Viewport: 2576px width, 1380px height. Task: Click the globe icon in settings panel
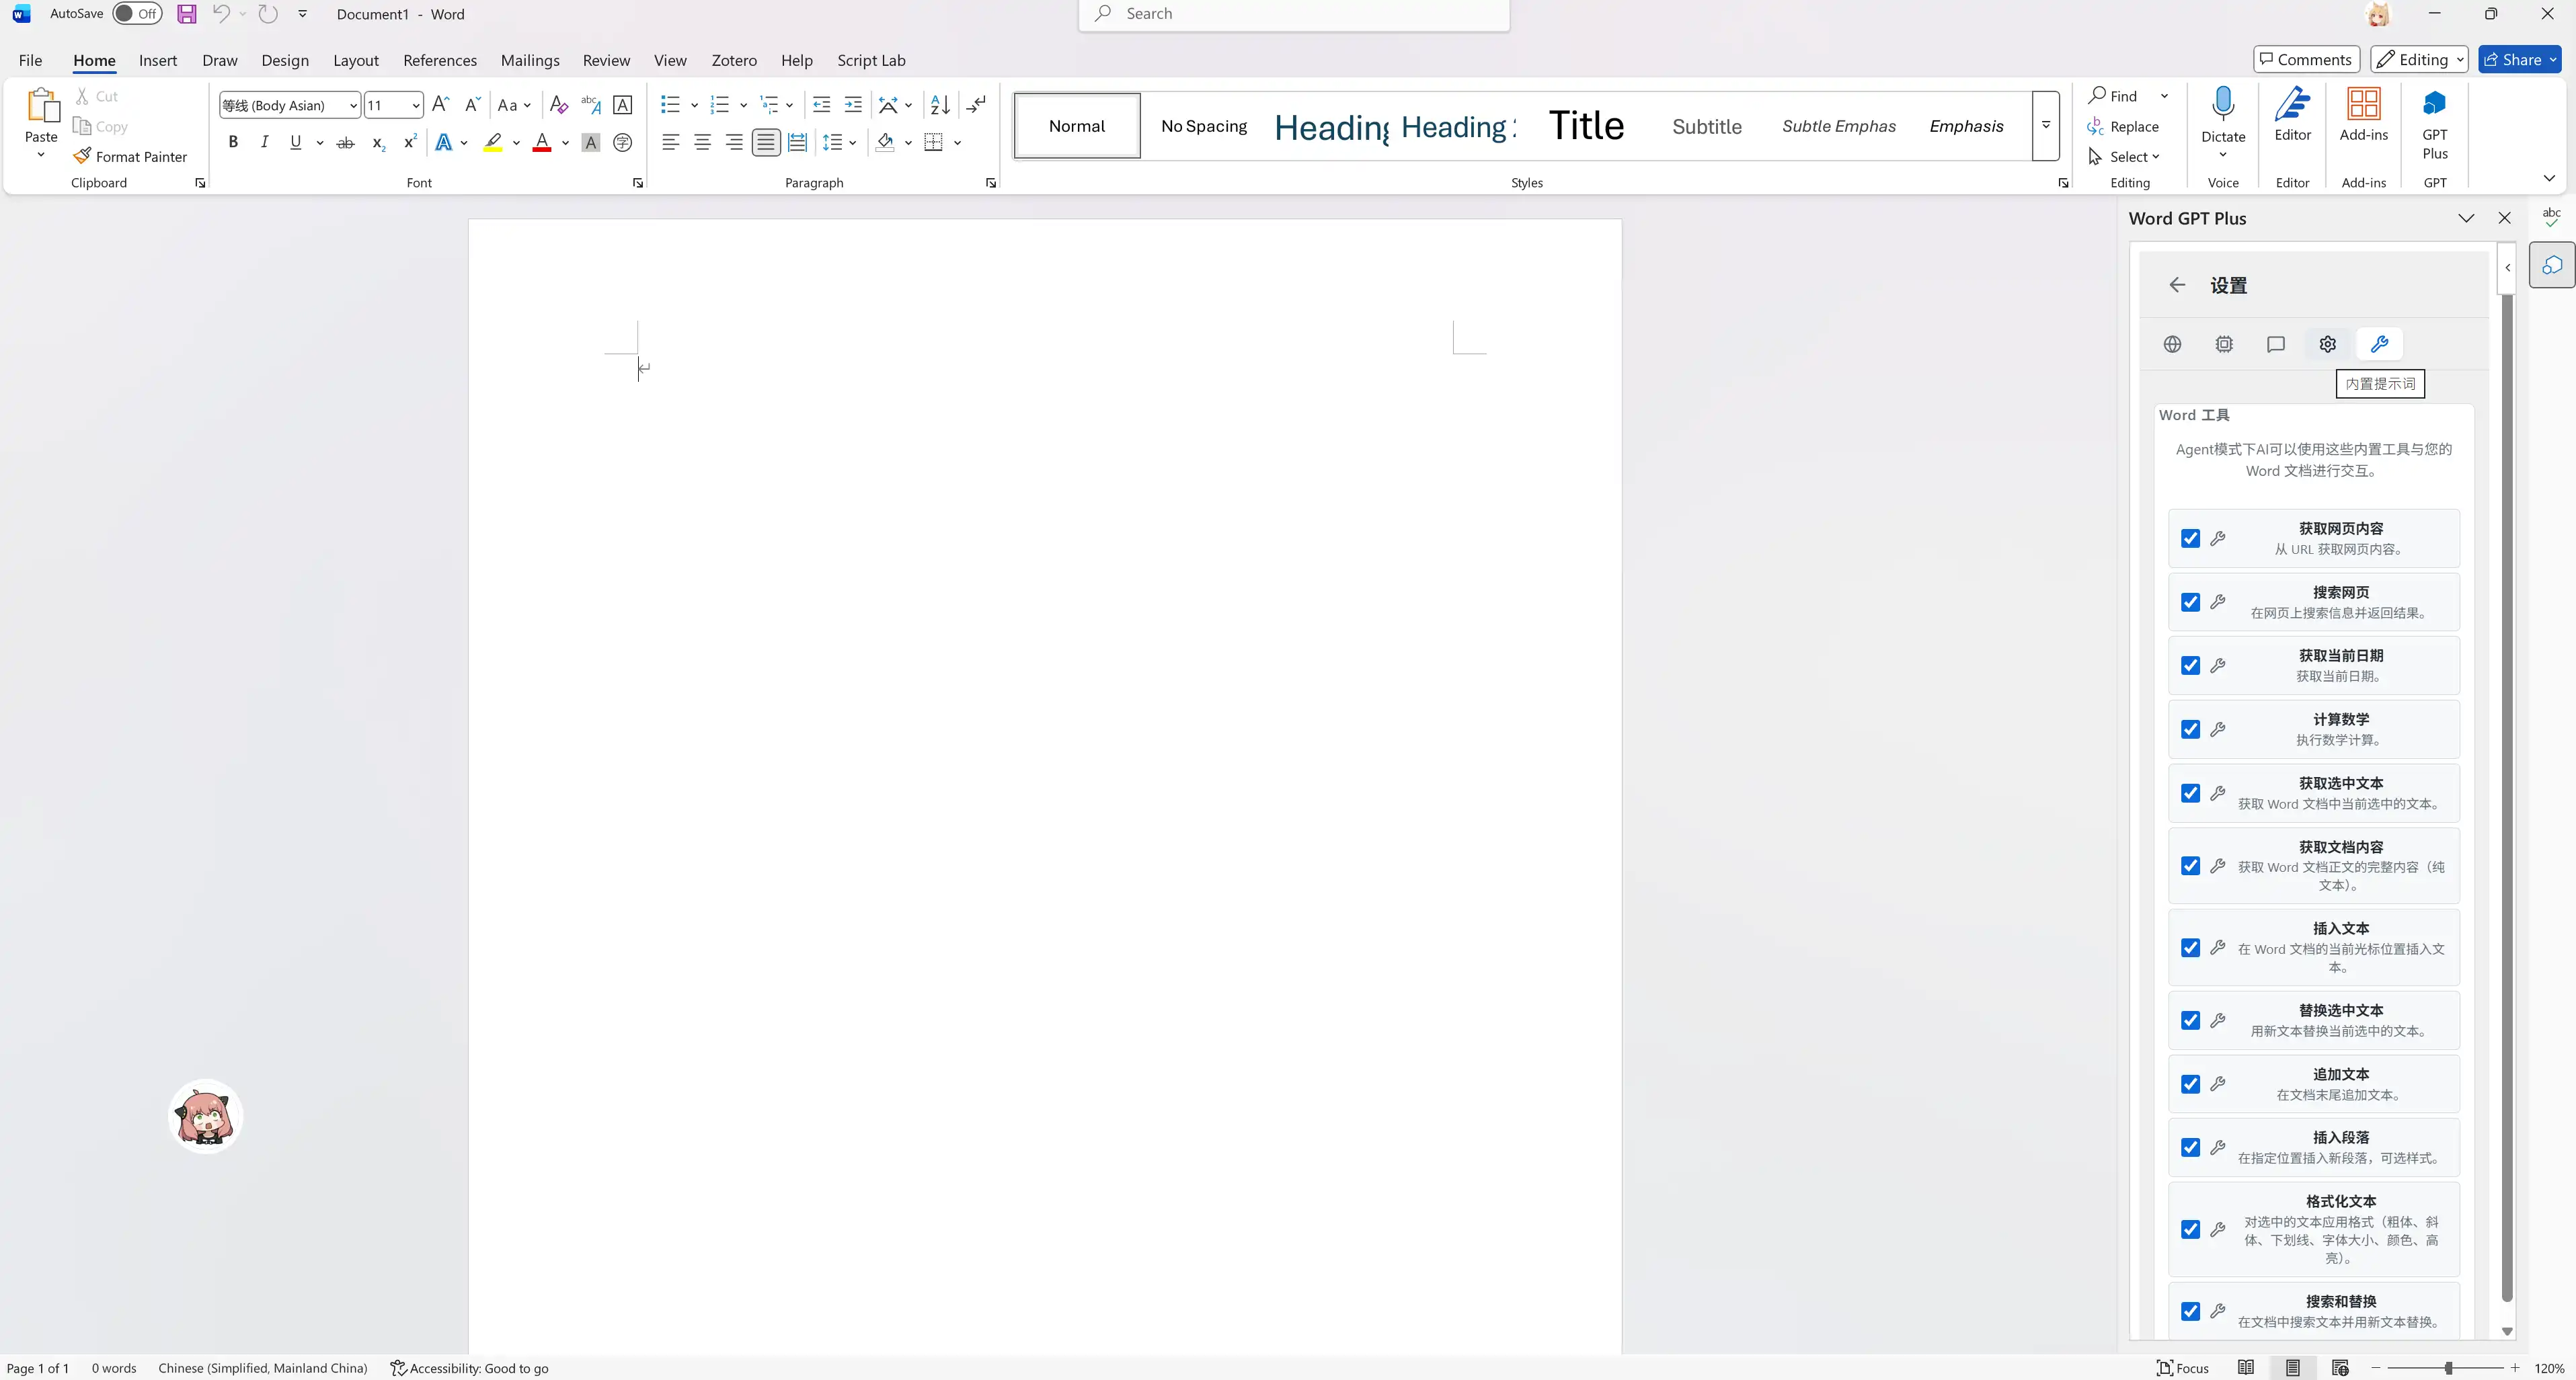tap(2172, 344)
